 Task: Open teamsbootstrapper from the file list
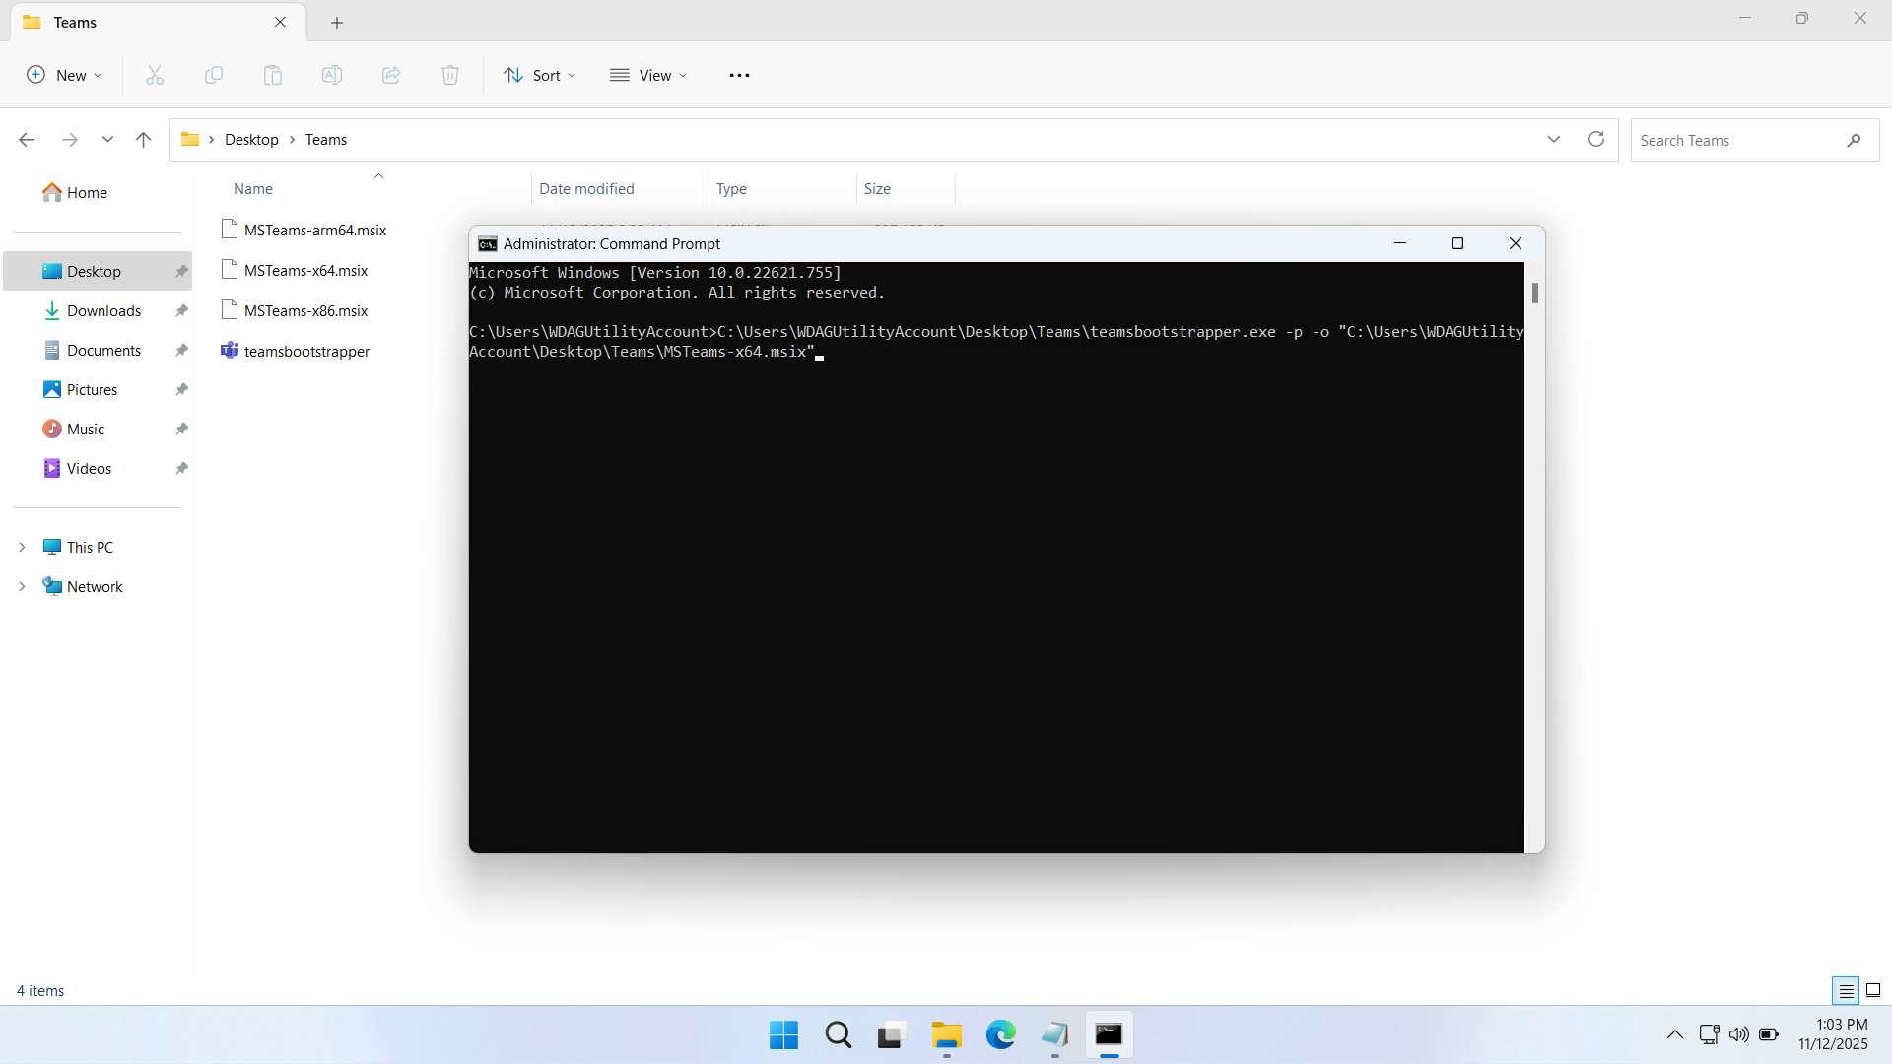(x=307, y=351)
